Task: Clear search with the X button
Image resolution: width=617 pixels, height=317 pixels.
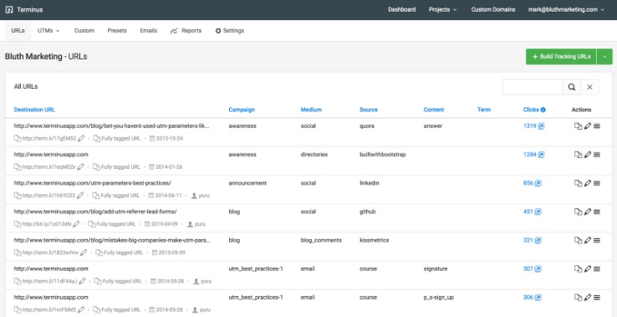Action: (x=590, y=87)
